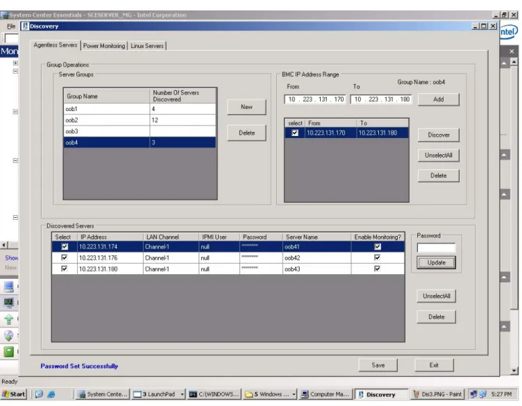The height and width of the screenshot is (406, 522).
Task: Open the File menu
Action: pyautogui.click(x=11, y=26)
